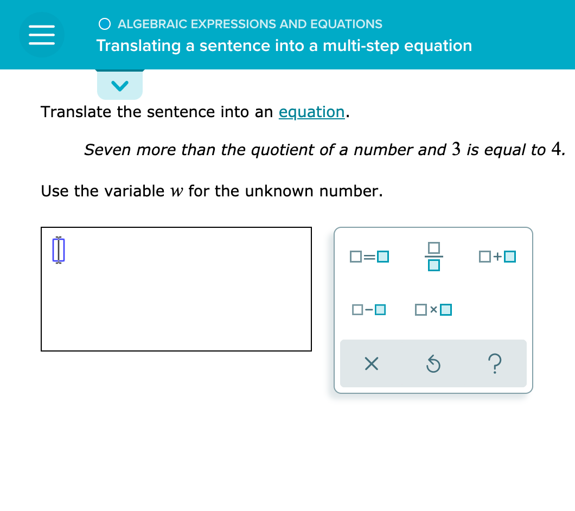
Task: Click the numerator square of the fraction template
Action: click(433, 248)
